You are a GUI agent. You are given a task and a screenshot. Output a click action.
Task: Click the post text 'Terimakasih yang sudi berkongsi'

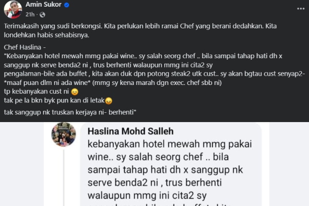53,26
